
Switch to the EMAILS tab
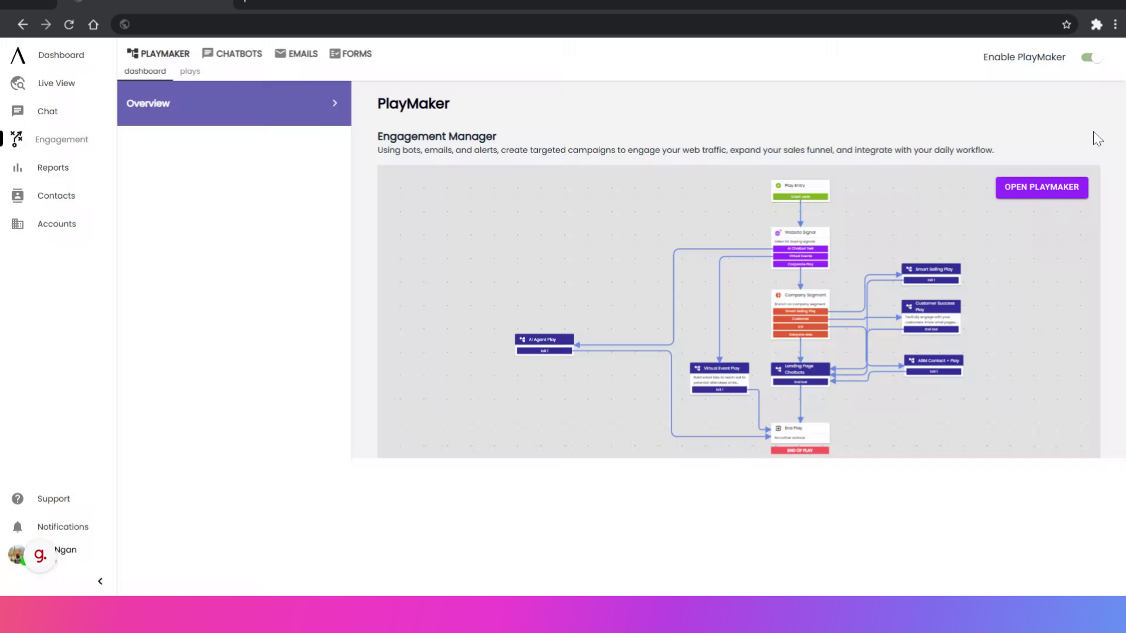(296, 53)
